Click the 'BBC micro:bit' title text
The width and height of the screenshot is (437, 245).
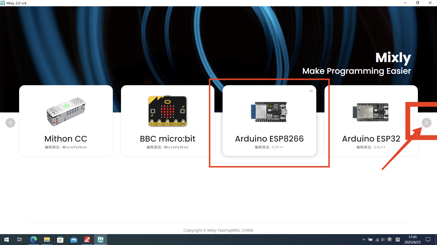pos(168,139)
